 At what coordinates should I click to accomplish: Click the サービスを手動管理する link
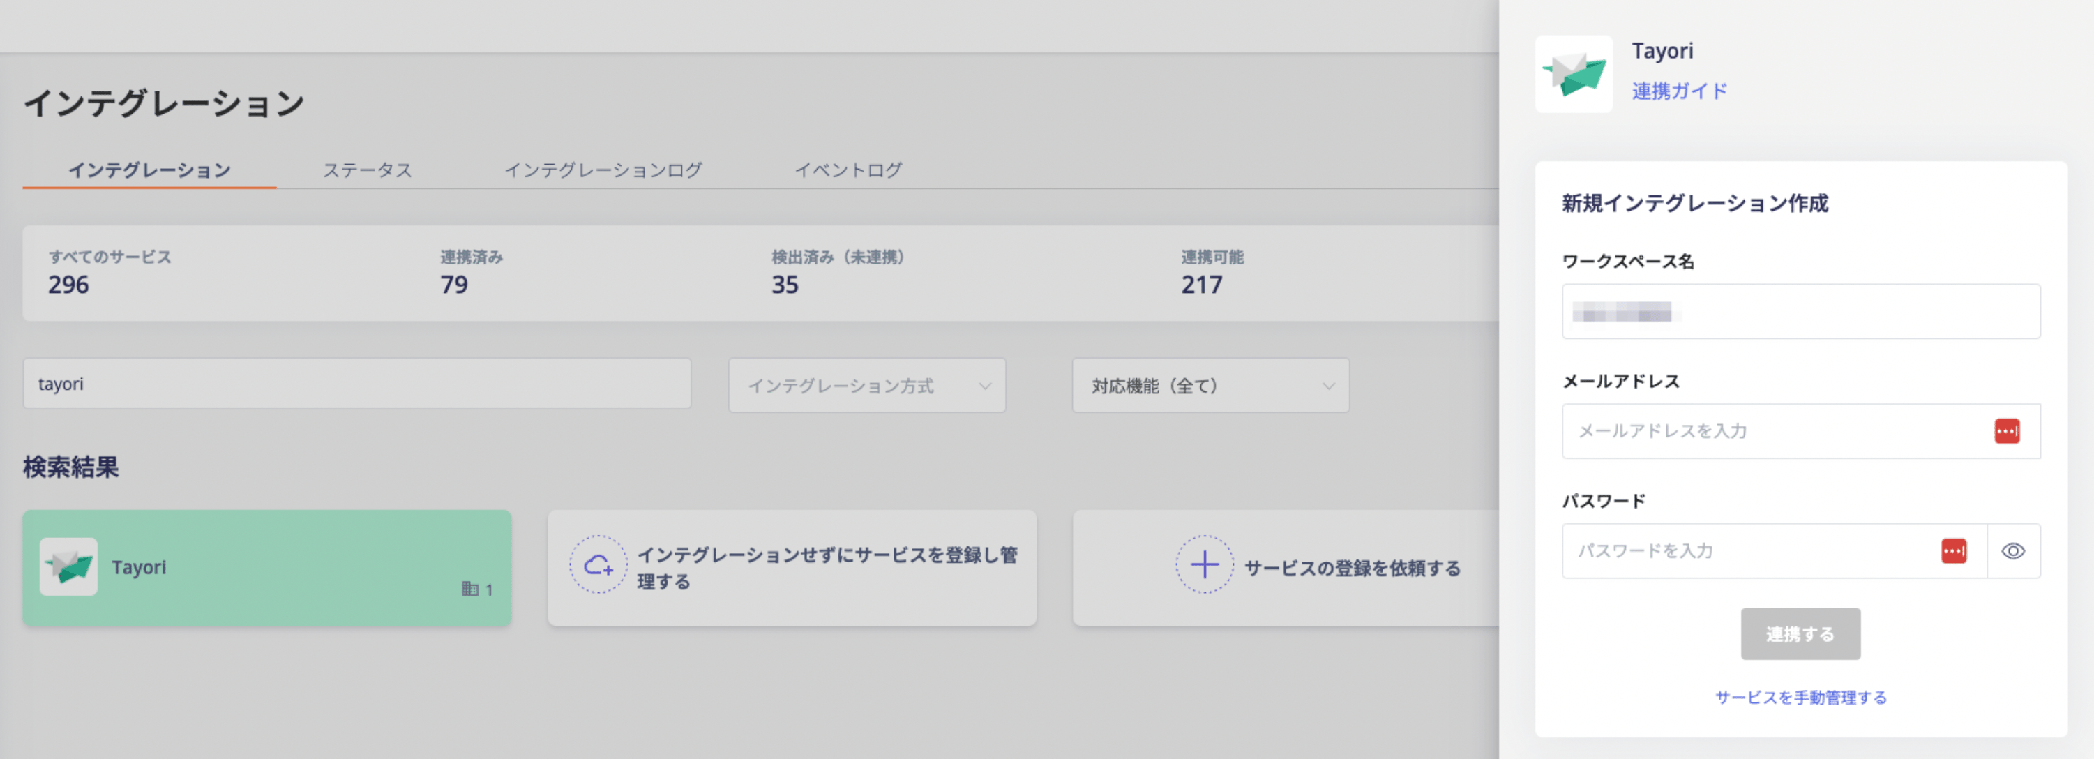(1800, 697)
